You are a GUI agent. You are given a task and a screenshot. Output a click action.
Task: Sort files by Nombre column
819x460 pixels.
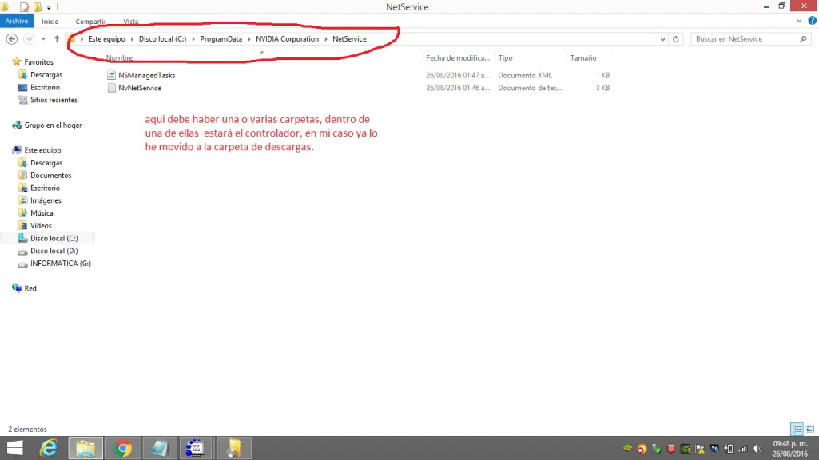(119, 58)
